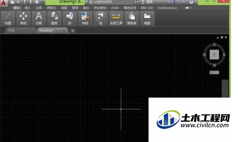238x142 pixels.
Task: Open the 块 (Block) panel
Action: tap(70, 18)
